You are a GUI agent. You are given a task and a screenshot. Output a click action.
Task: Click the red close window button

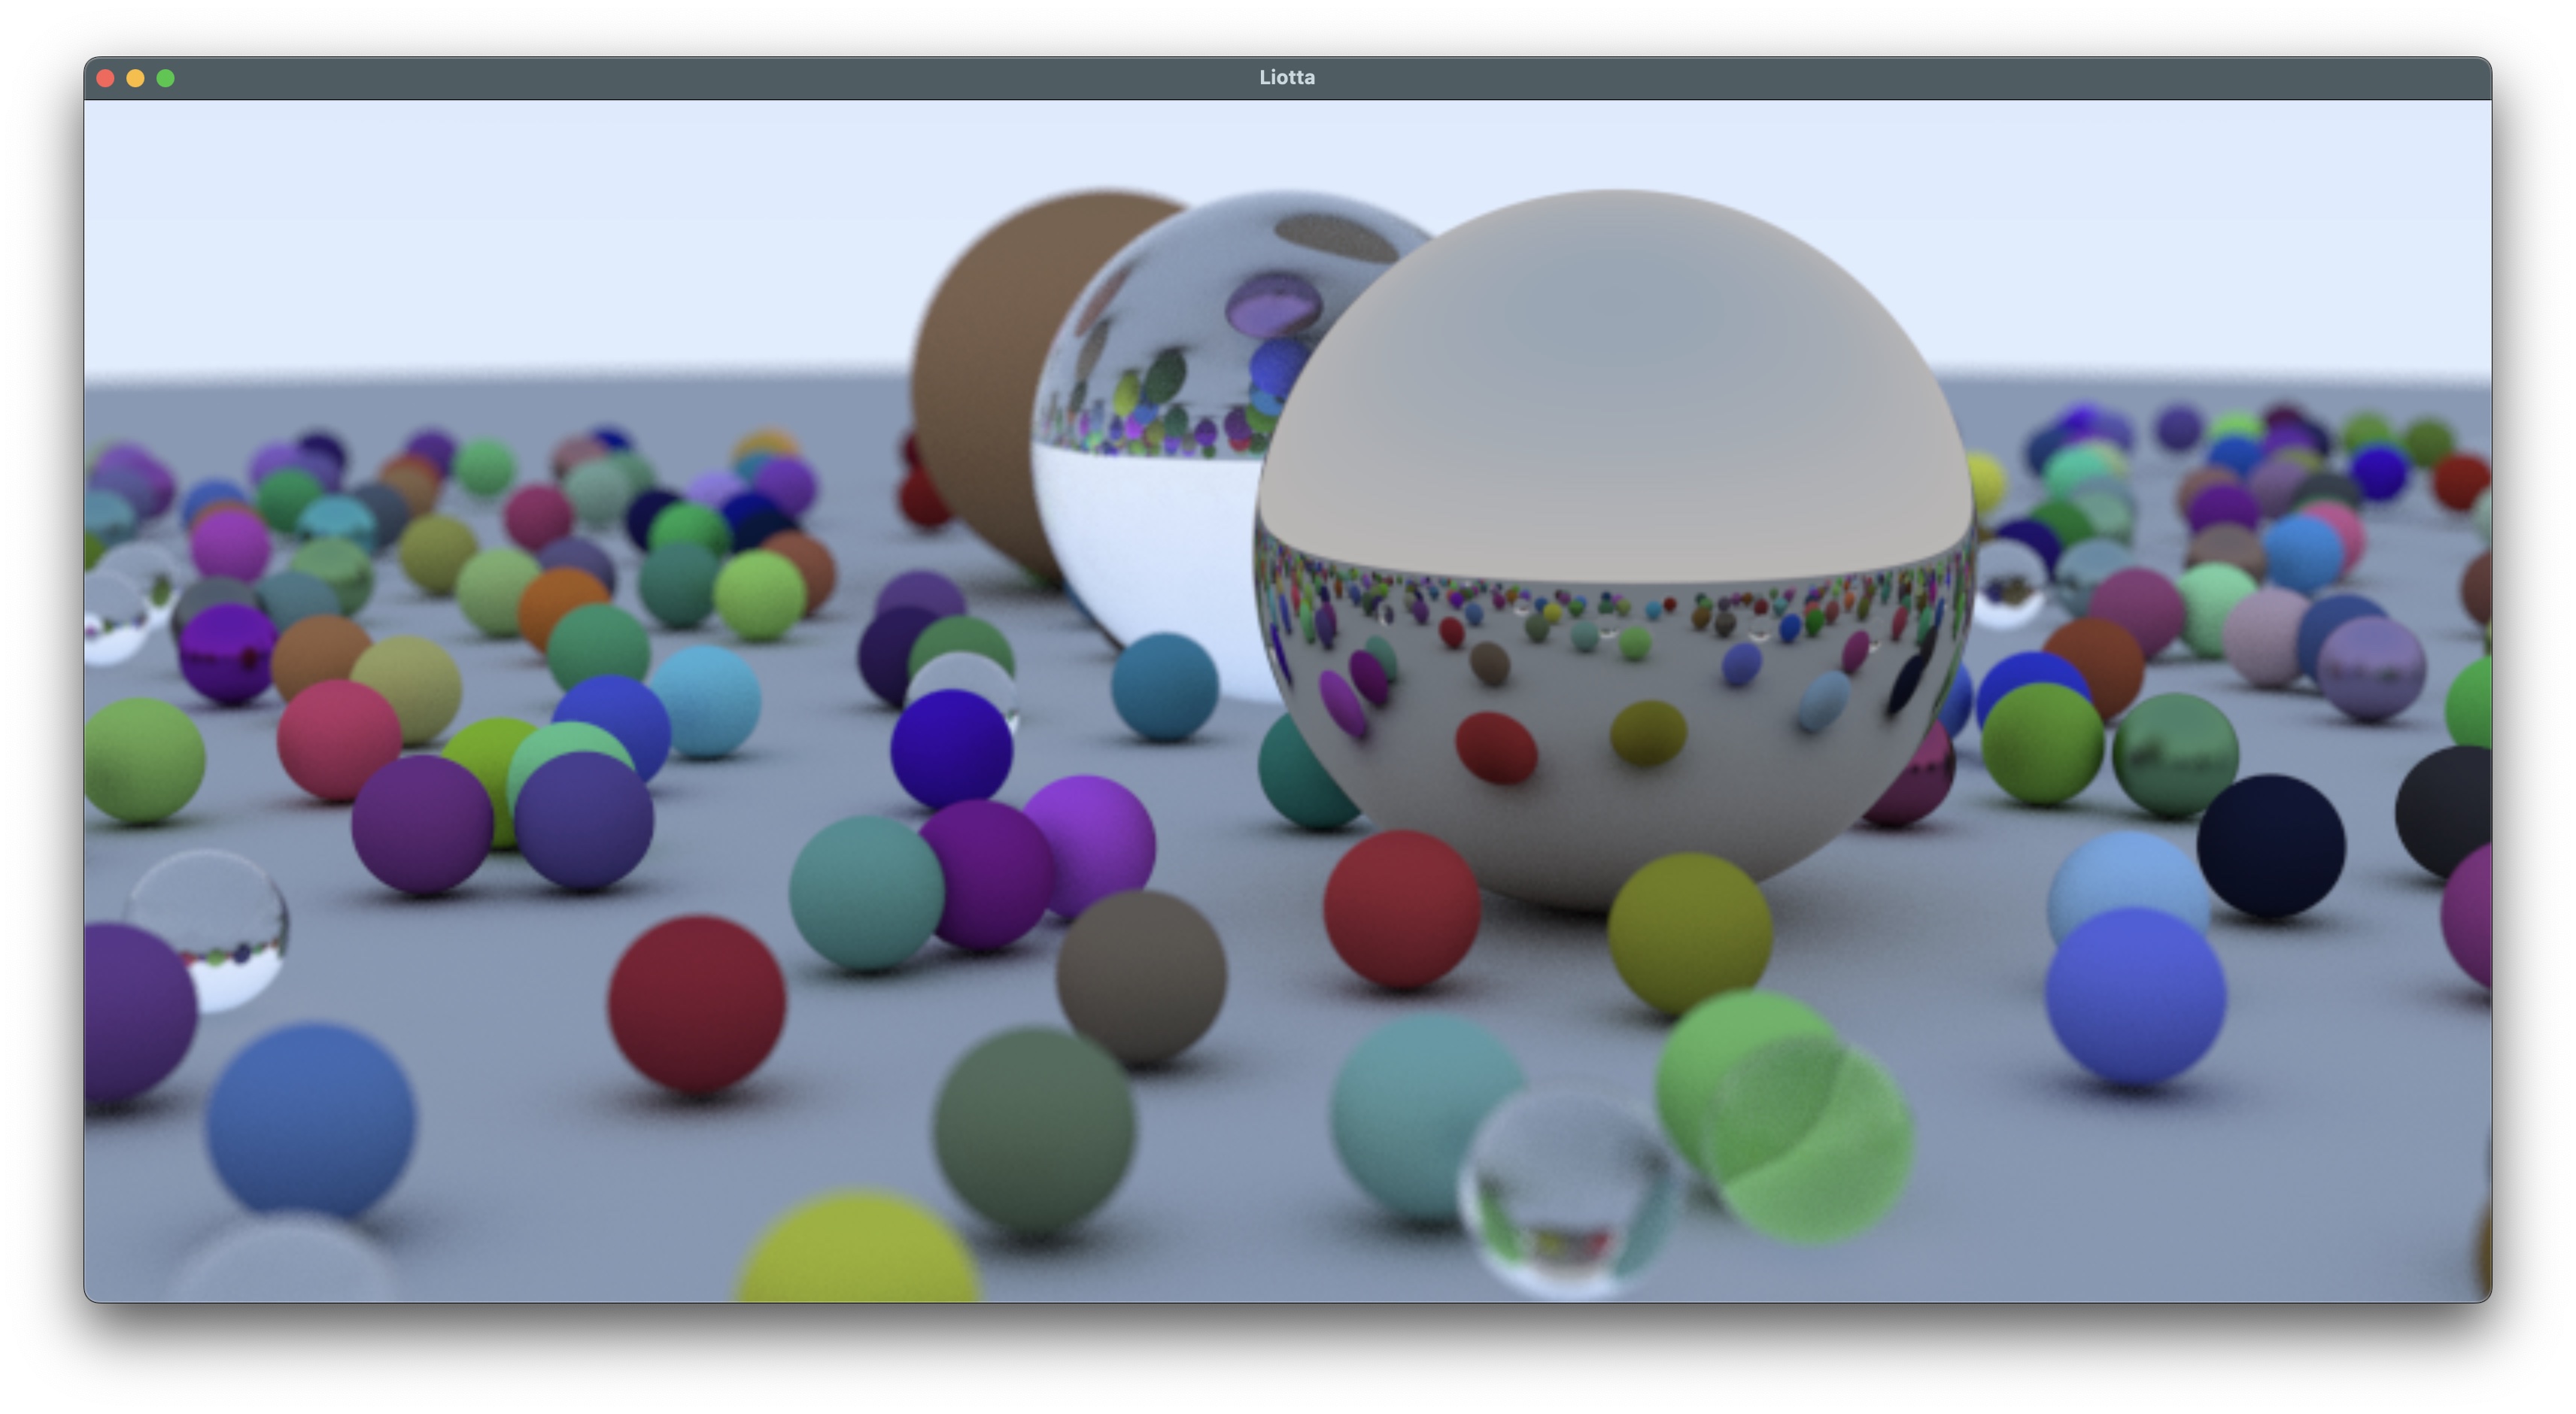click(x=105, y=78)
